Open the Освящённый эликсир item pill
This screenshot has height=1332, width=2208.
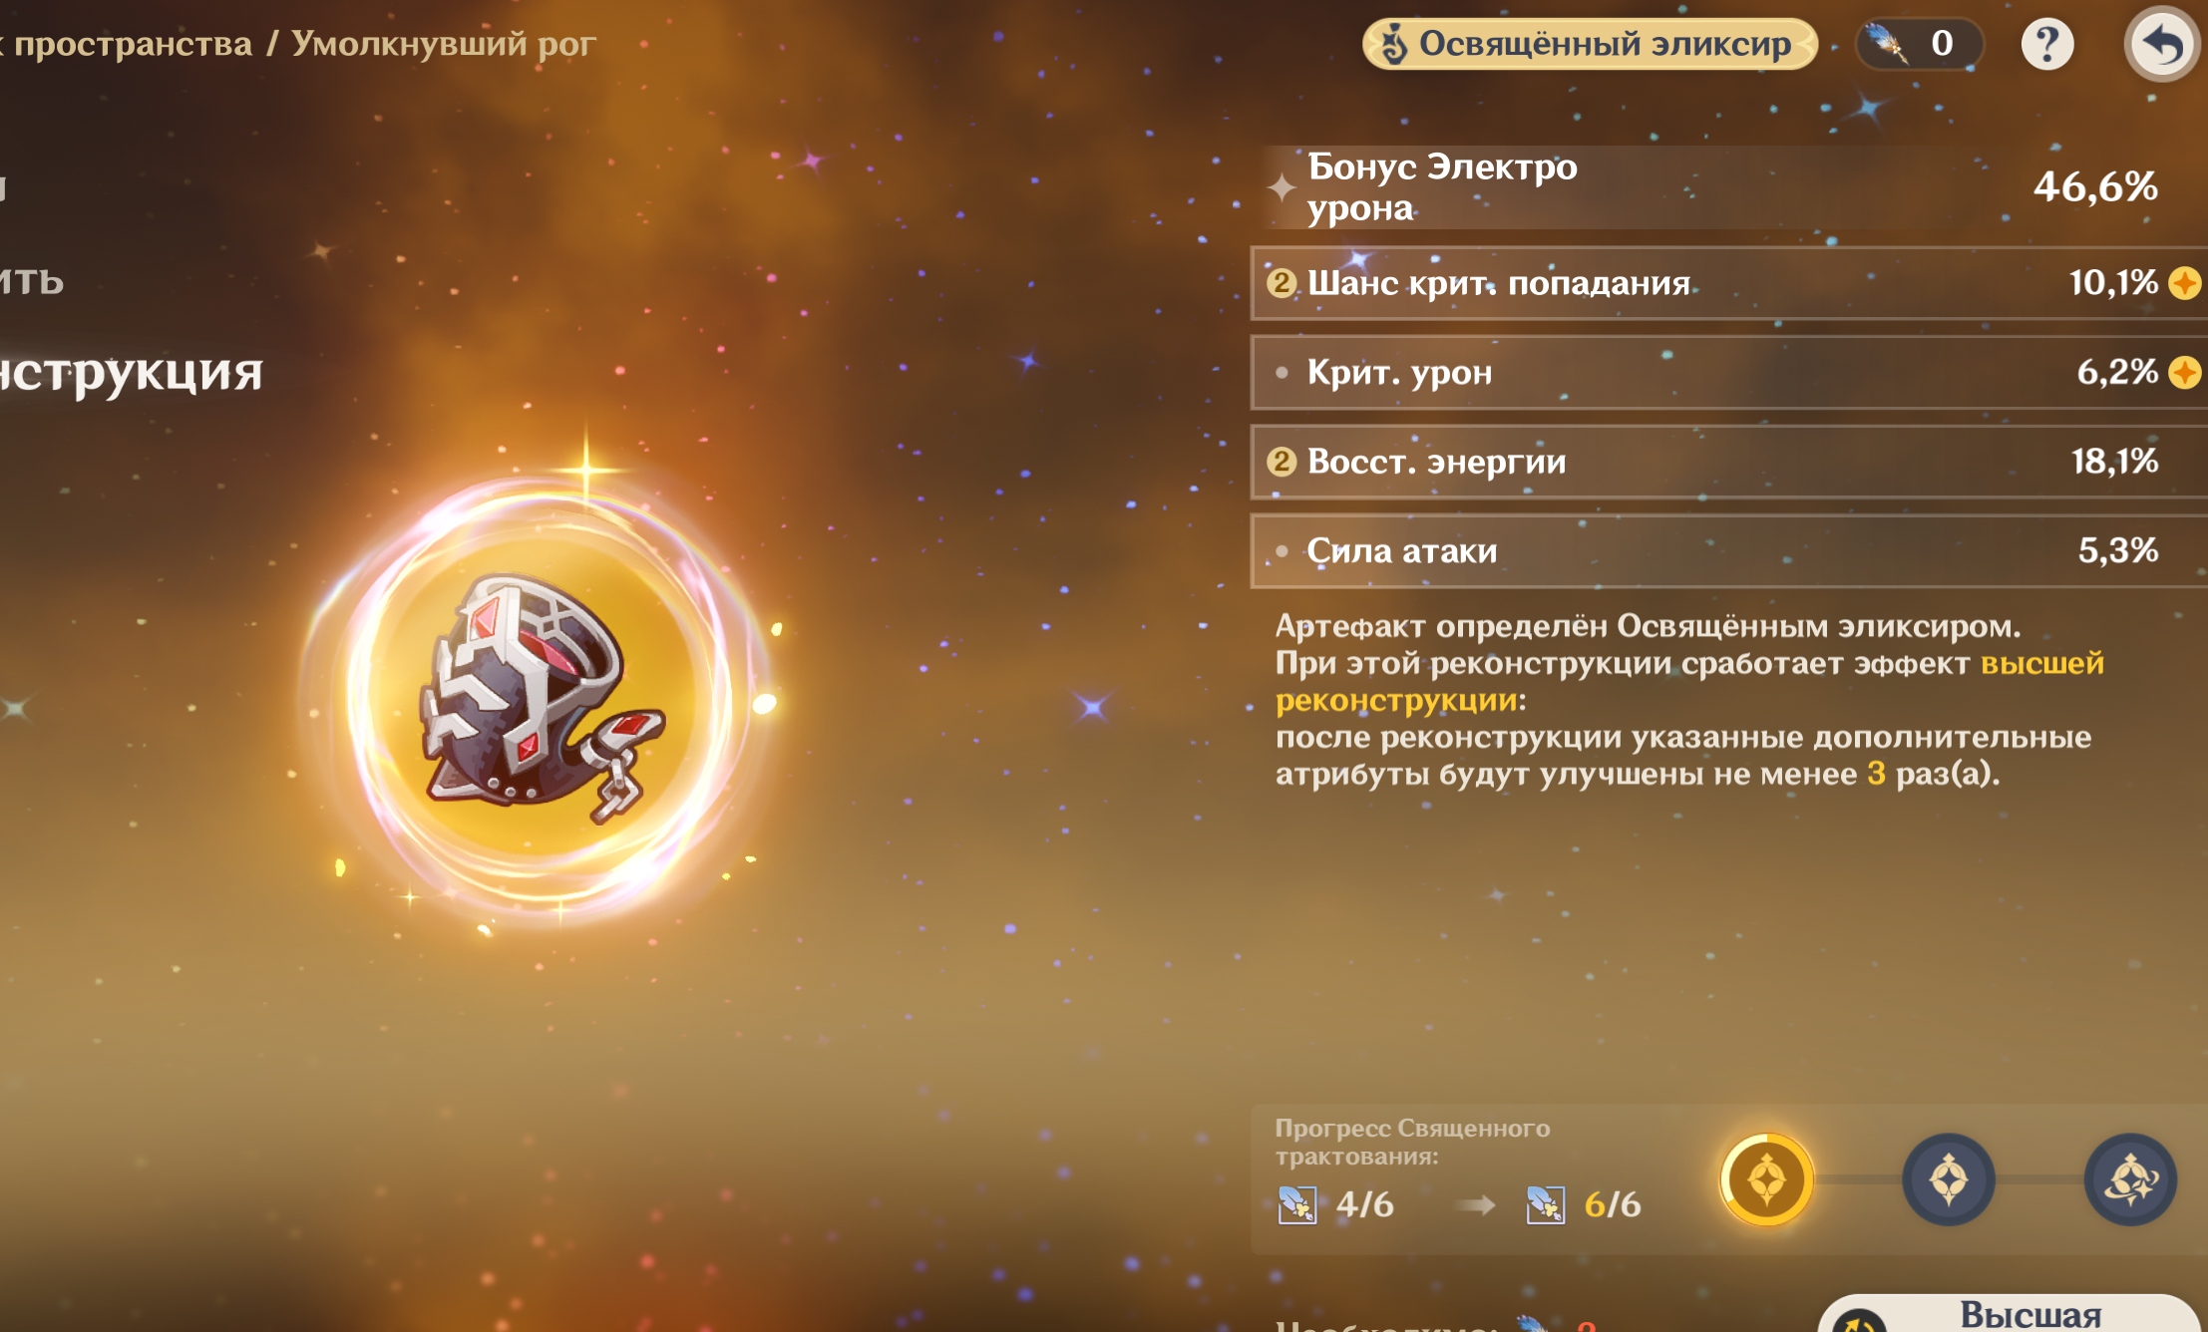1590,44
